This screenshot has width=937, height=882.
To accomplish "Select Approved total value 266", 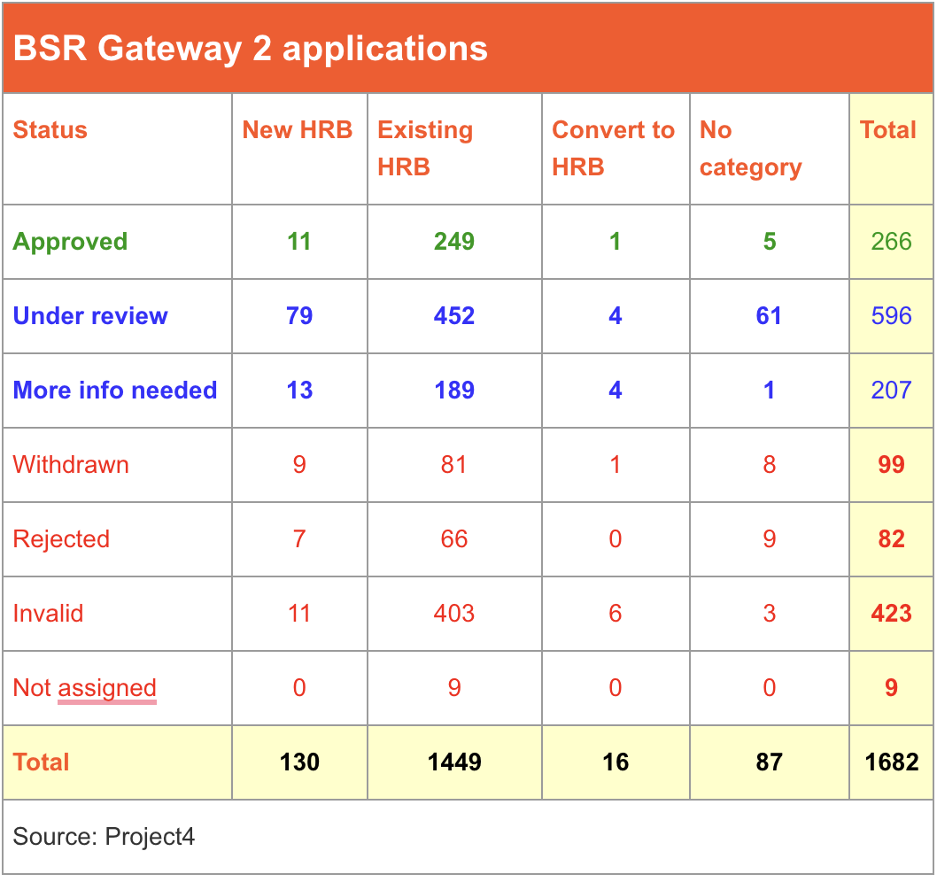I will tap(891, 242).
